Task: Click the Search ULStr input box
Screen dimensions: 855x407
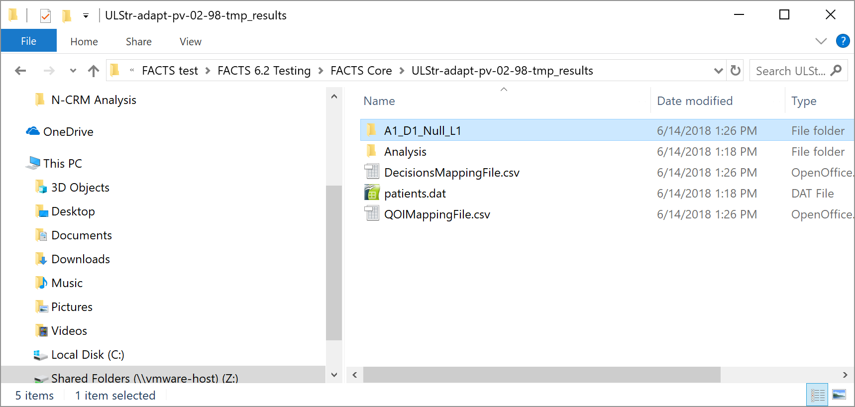Action: click(x=790, y=71)
